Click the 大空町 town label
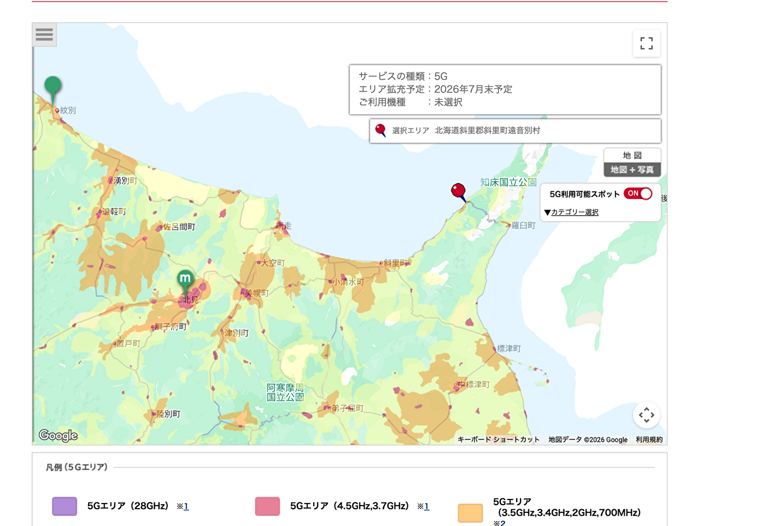 tap(273, 263)
